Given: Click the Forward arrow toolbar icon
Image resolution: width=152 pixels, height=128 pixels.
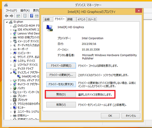Looking at the screenshot, I should tap(11, 16).
